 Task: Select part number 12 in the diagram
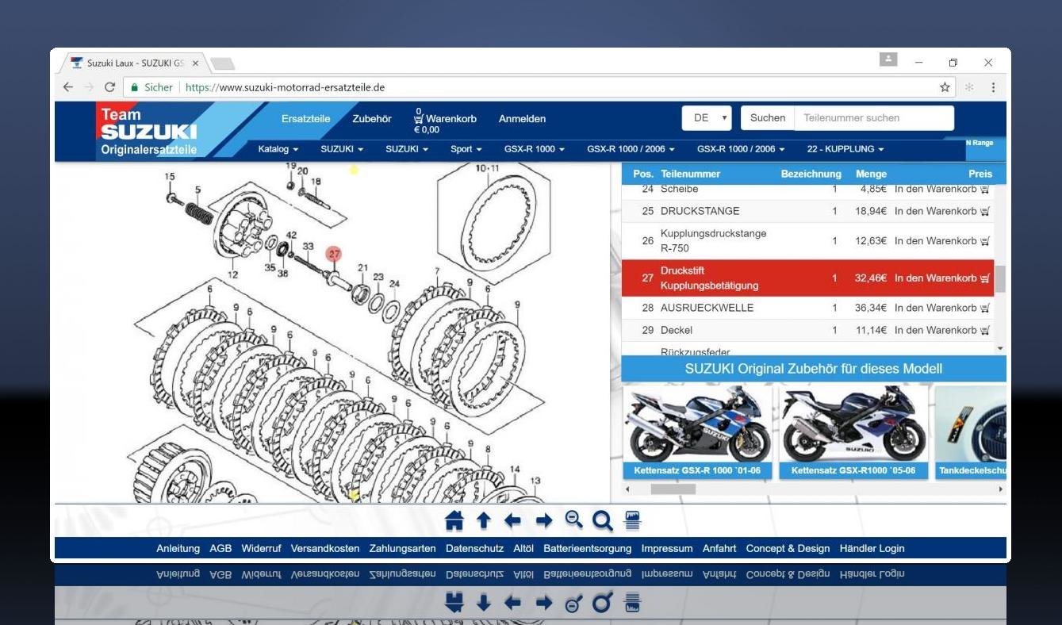point(232,275)
